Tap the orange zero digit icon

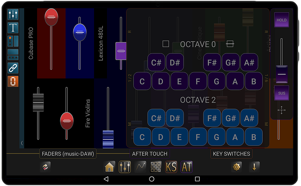(13, 81)
